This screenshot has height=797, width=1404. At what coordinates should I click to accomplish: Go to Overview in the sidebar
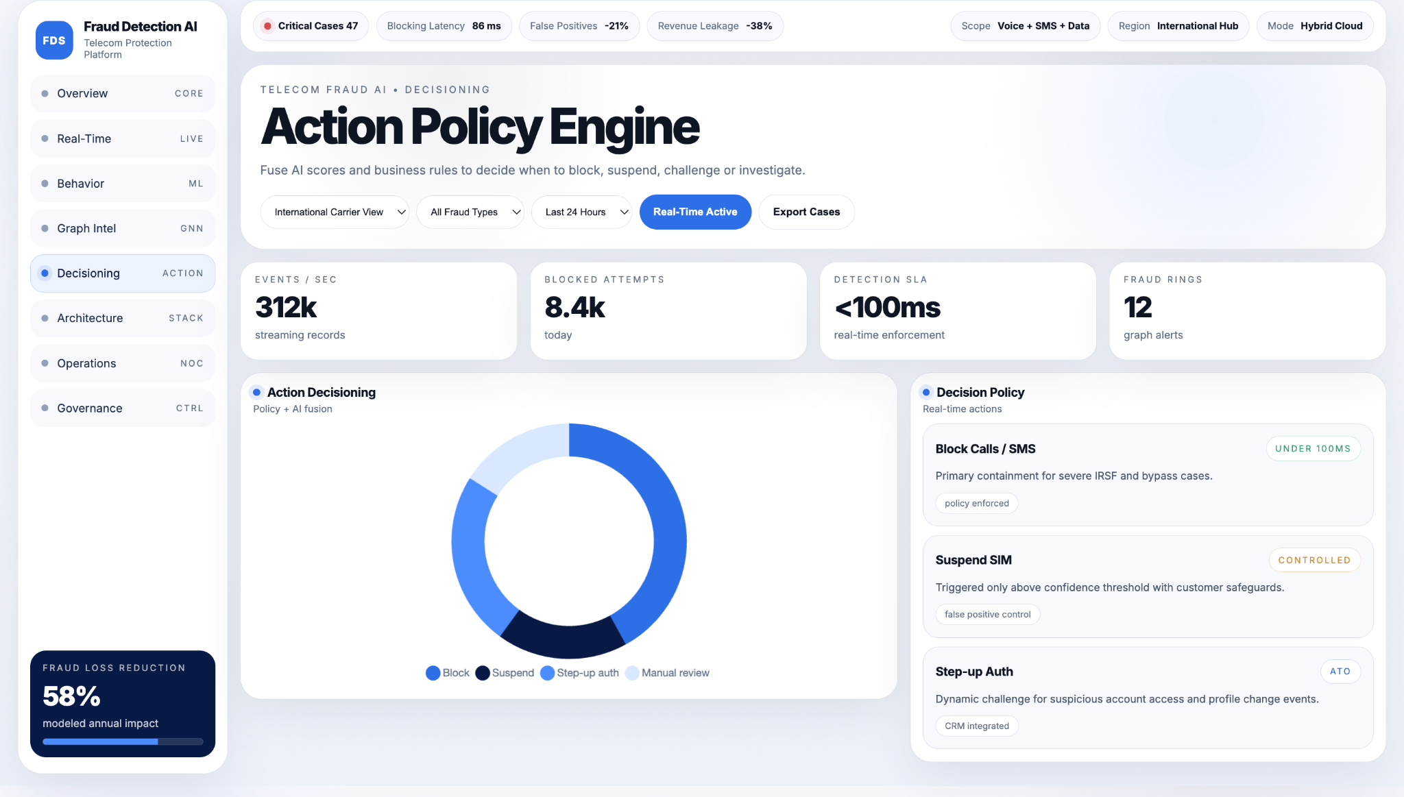123,94
